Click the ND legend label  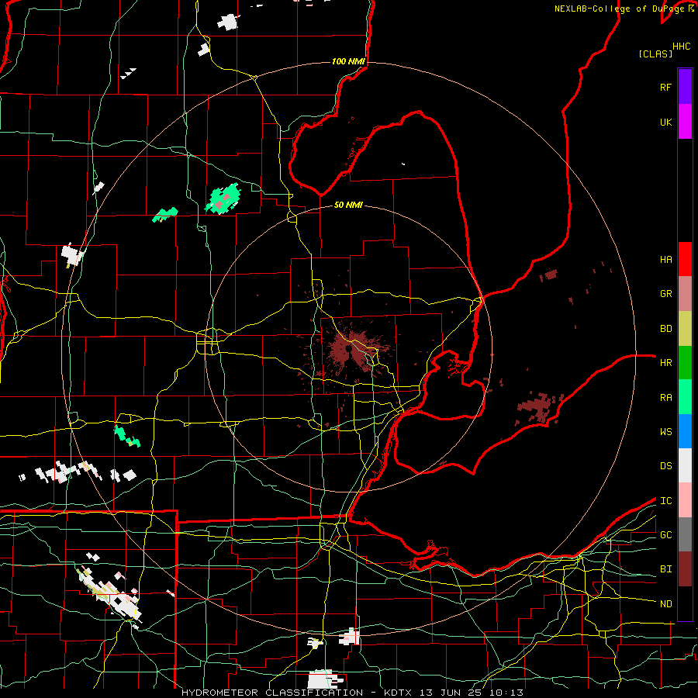coord(665,604)
